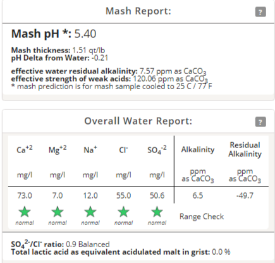275x263 pixels.
Task: Click the chloride value 55.0
Action: pos(123,195)
